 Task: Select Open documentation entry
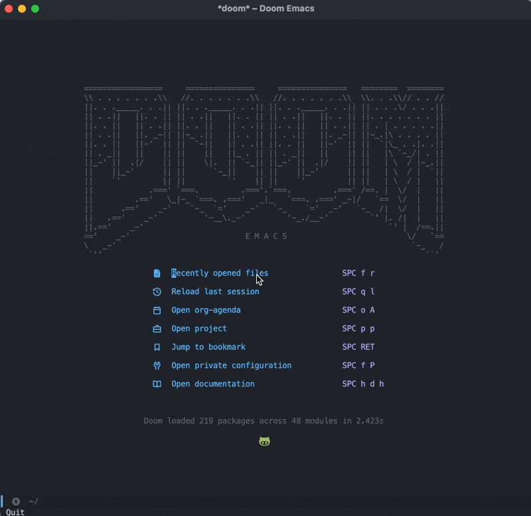212,384
